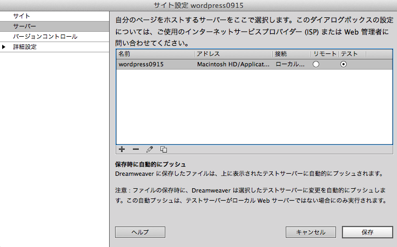Select Test radio for wordpress0915
Screen dimensions: 397x247
click(344, 64)
